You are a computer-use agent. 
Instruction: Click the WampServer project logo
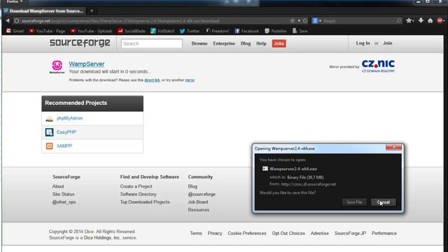click(x=57, y=67)
